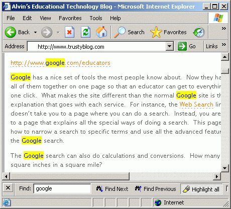Open the google.com/educators link
This screenshot has width=231, height=209.
[60, 63]
